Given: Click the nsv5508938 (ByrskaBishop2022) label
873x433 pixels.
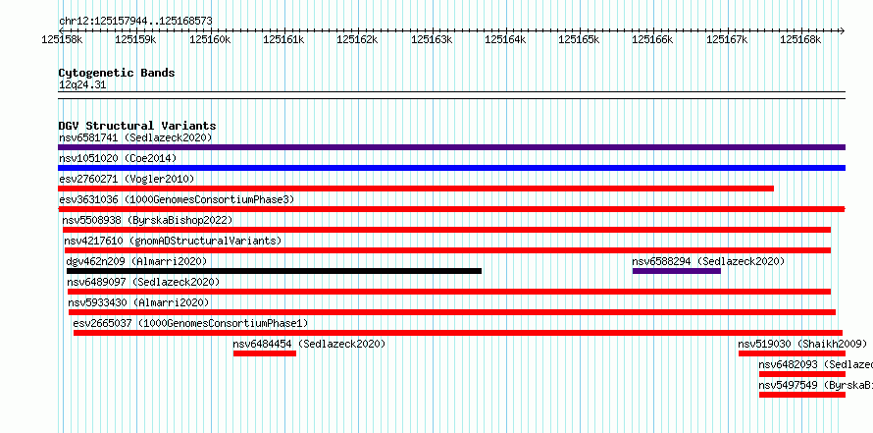Looking at the screenshot, I should pos(147,220).
